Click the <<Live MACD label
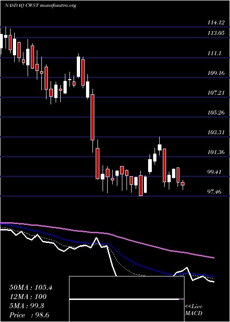230x322 pixels. coord(194,310)
